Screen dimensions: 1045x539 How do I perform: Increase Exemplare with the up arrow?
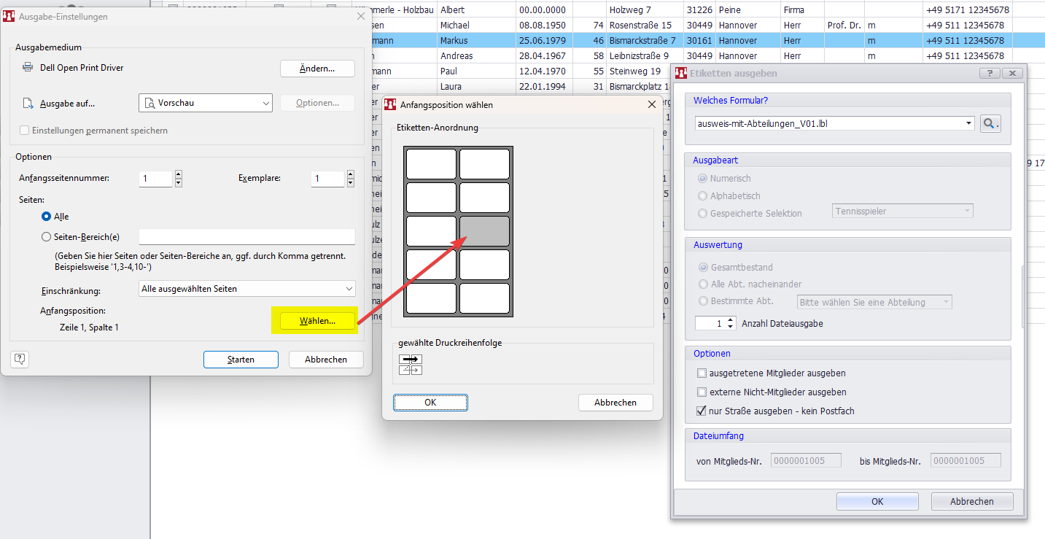pyautogui.click(x=351, y=174)
